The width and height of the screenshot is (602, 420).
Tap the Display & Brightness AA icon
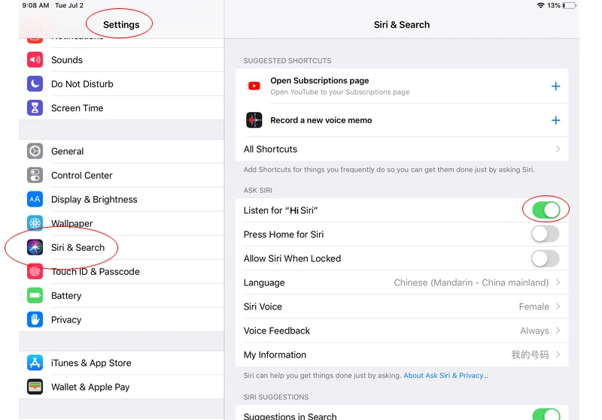[35, 199]
